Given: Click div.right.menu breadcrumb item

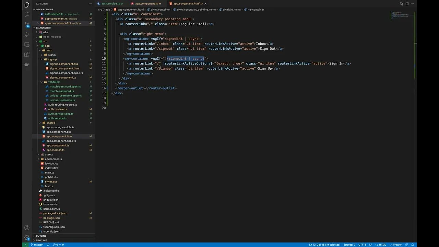Looking at the screenshot, I should point(229,10).
